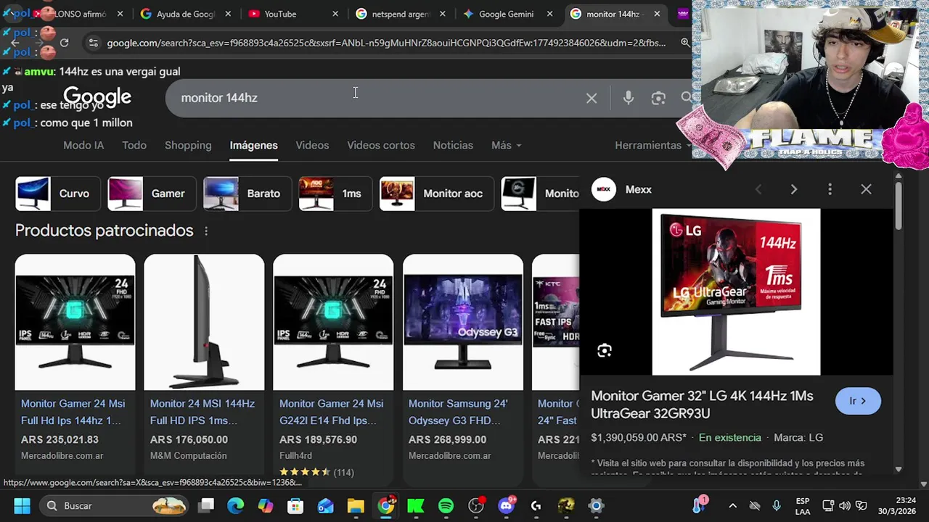The image size is (929, 522).
Task: Click the Ir button in preview panel
Action: (x=858, y=401)
